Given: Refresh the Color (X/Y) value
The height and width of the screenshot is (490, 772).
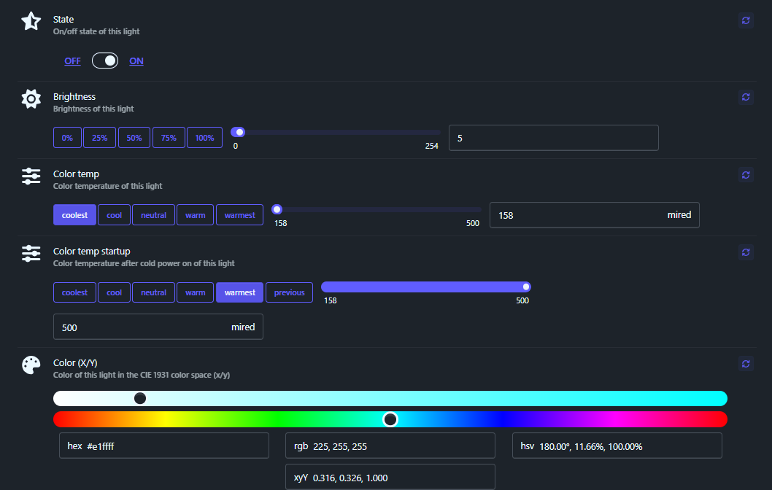Looking at the screenshot, I should [745, 363].
